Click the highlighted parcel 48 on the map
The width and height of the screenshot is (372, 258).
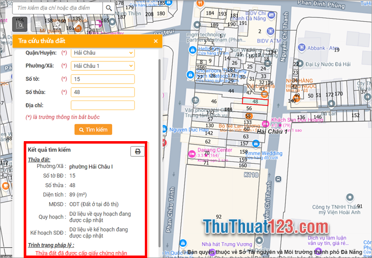(x=255, y=102)
